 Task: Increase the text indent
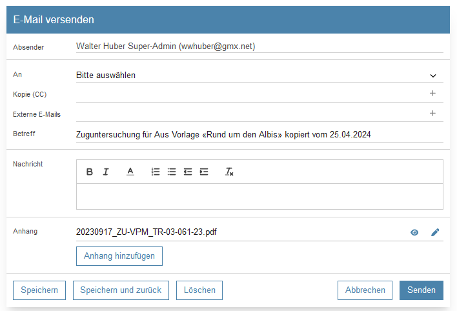tap(204, 172)
